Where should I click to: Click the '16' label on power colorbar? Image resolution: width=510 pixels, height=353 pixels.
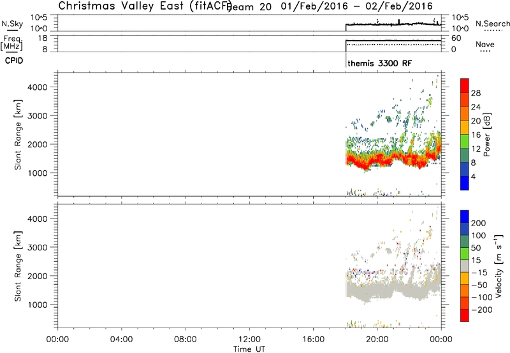476,135
